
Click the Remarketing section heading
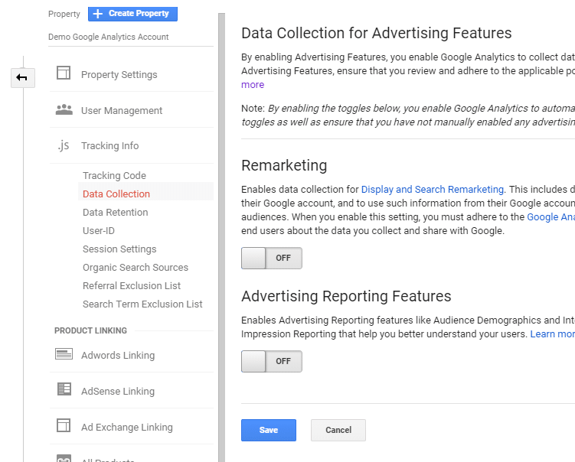coord(284,165)
